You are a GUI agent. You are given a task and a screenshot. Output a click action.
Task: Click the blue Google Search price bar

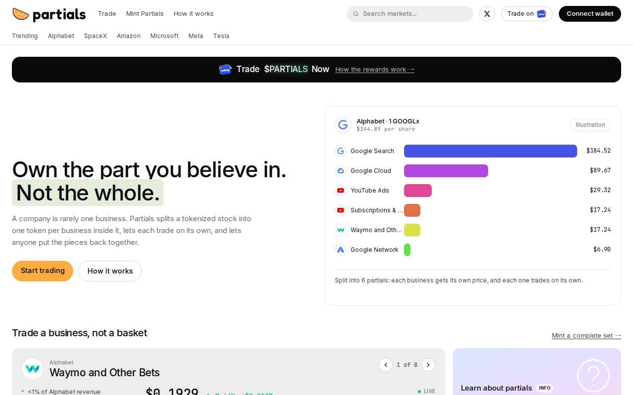(x=491, y=151)
